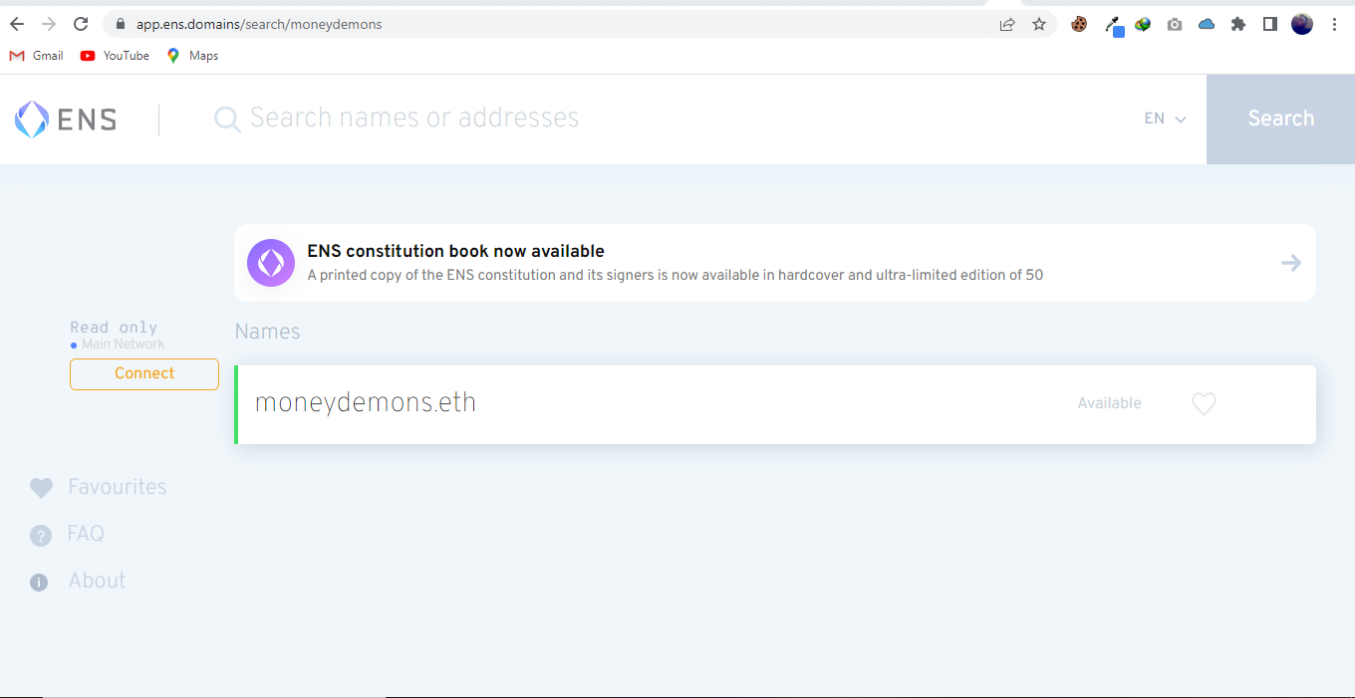The height and width of the screenshot is (698, 1355).
Task: Click the ENS constitution banner diamond icon
Action: tap(270, 262)
